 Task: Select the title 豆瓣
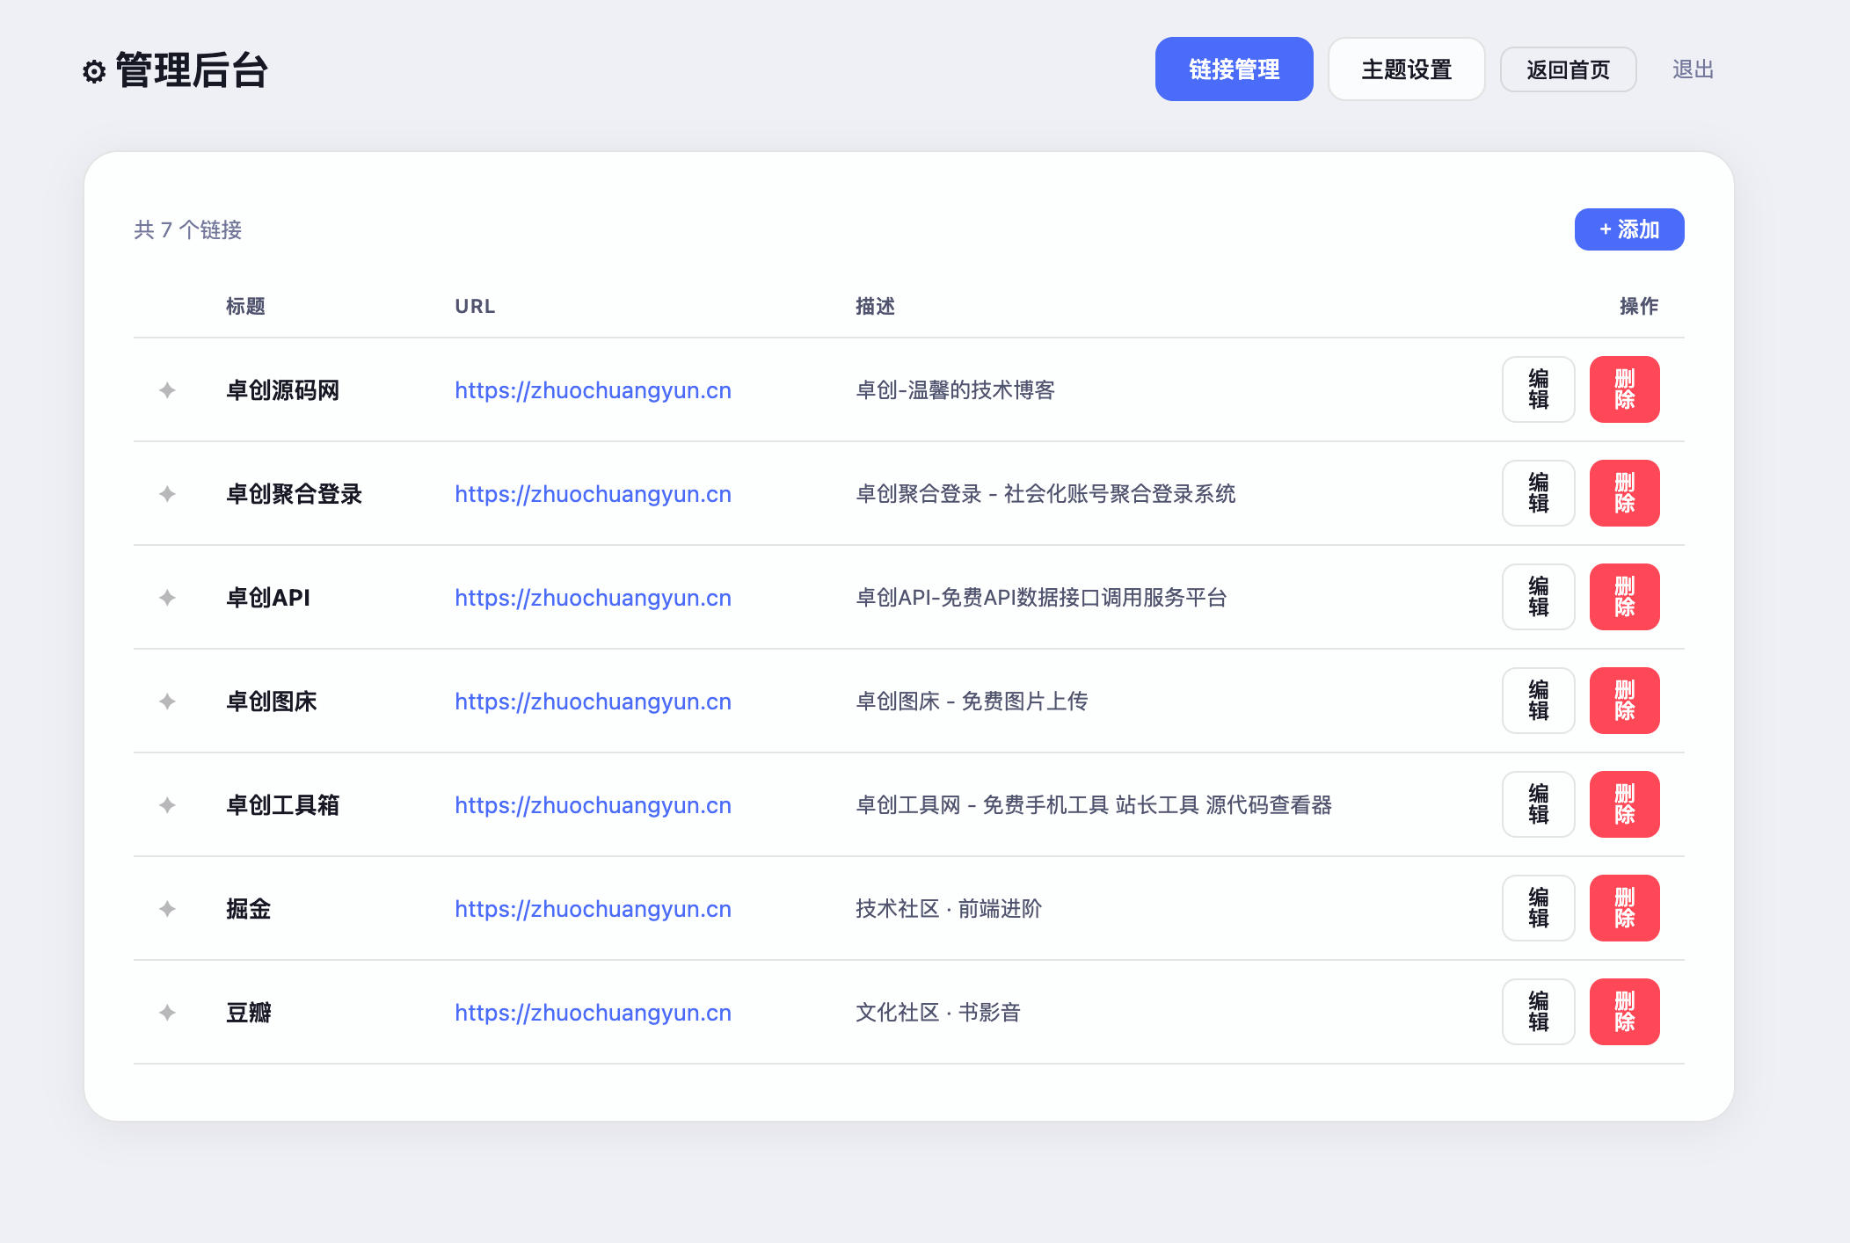[x=248, y=1012]
